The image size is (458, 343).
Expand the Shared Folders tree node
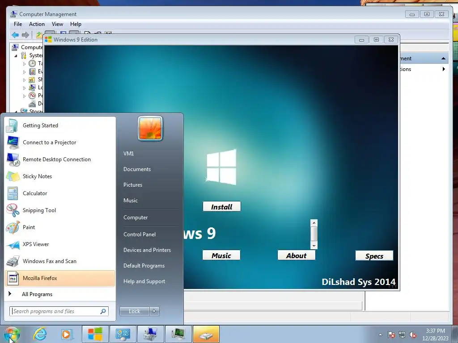pyautogui.click(x=24, y=79)
